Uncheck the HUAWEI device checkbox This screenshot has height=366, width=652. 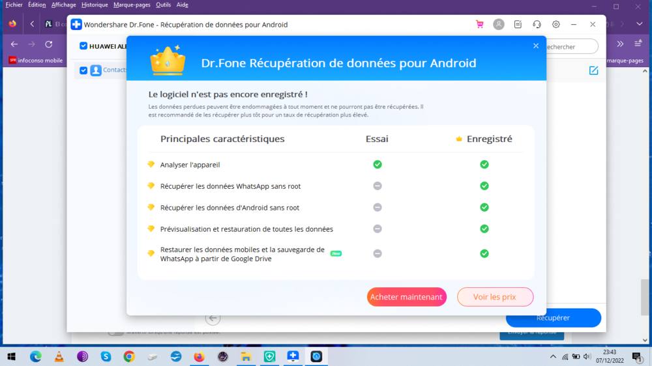[83, 46]
